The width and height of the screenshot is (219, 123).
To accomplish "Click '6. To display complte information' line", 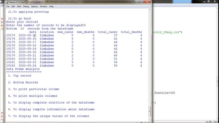I will tap(51, 109).
